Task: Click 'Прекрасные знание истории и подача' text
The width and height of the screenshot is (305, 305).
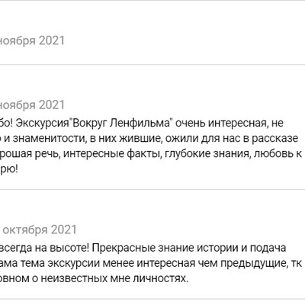Action: [188, 248]
